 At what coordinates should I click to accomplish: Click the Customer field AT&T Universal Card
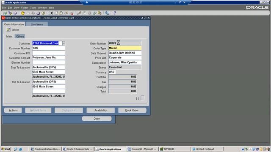(47, 43)
